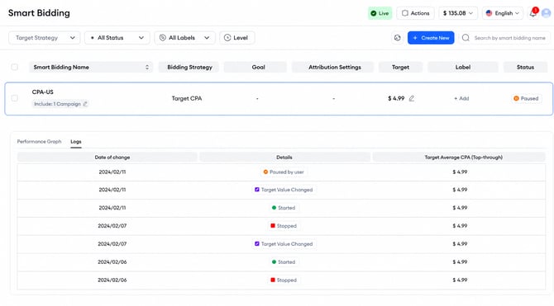Click the Target CPA strategy cell

(187, 98)
